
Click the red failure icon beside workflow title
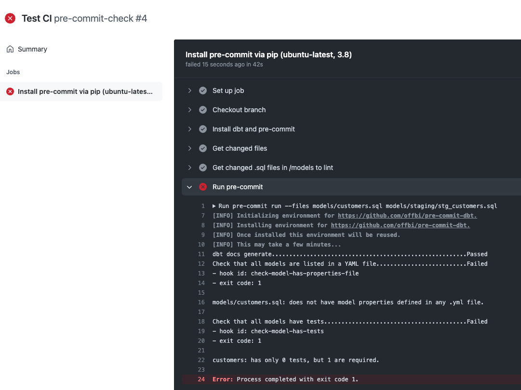(x=10, y=18)
